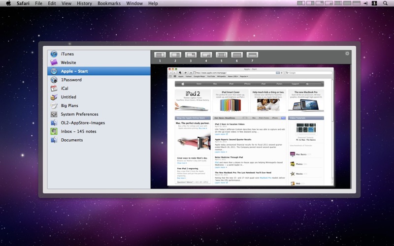This screenshot has height=246, width=394.
Task: Click the Safari window preview thumbnail
Action: (x=251, y=126)
